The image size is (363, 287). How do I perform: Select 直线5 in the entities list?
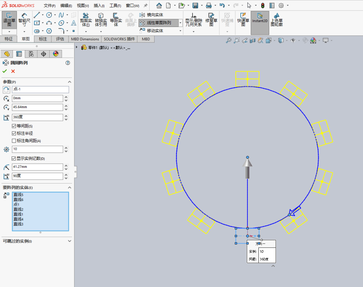18,195
